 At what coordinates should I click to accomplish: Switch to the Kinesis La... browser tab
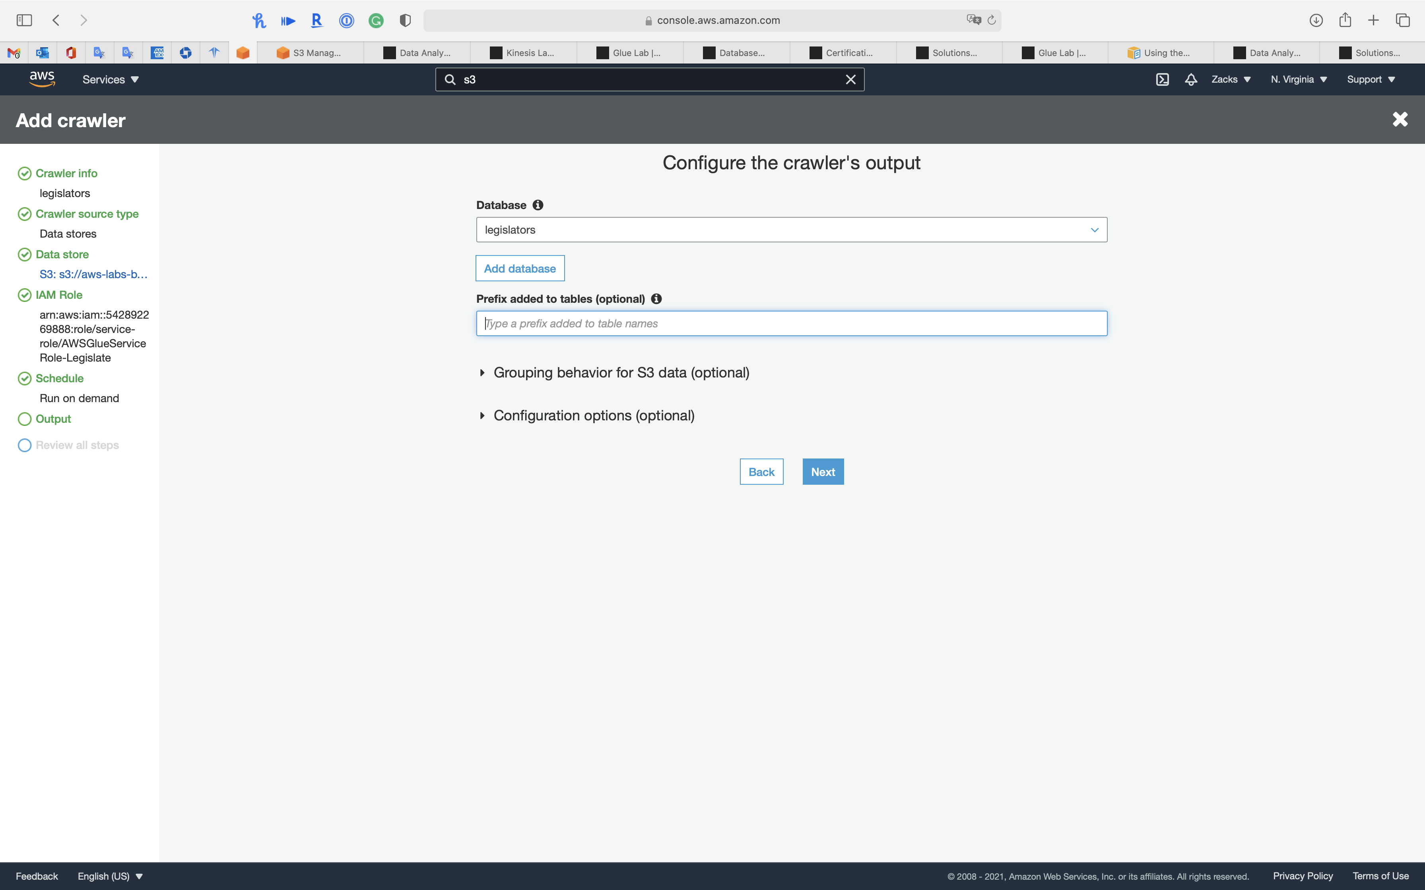click(523, 53)
